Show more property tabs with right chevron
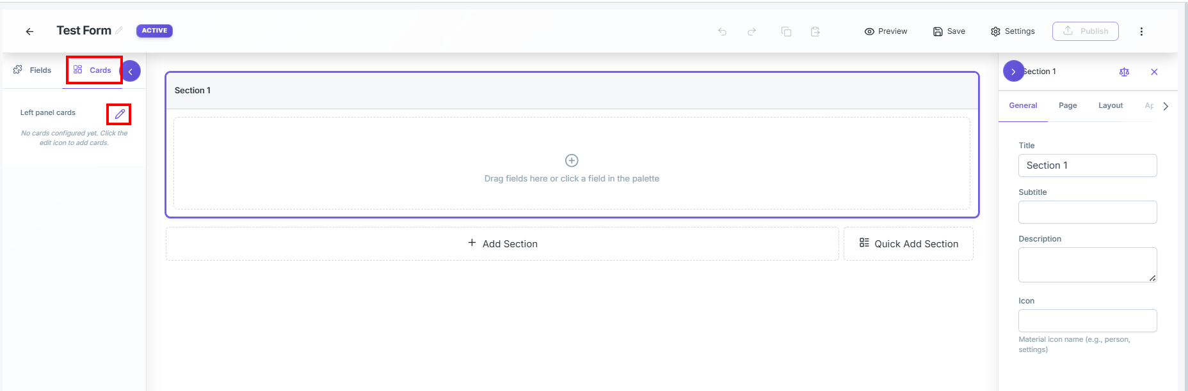 click(1166, 106)
